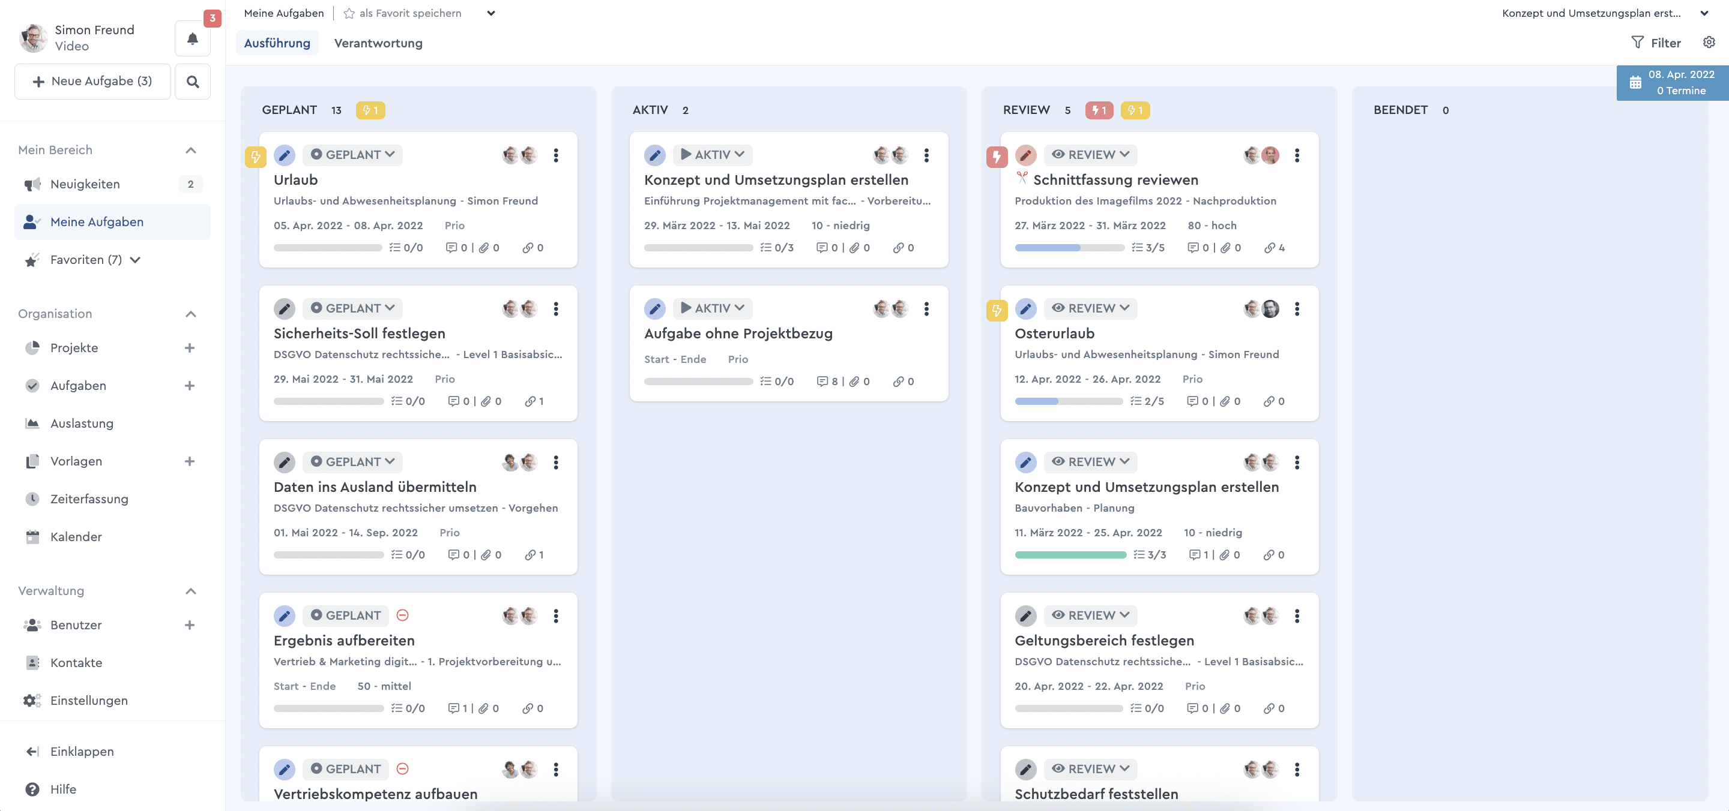Open Einstellungen in sidebar
Viewport: 1729px width, 811px height.
(112, 700)
